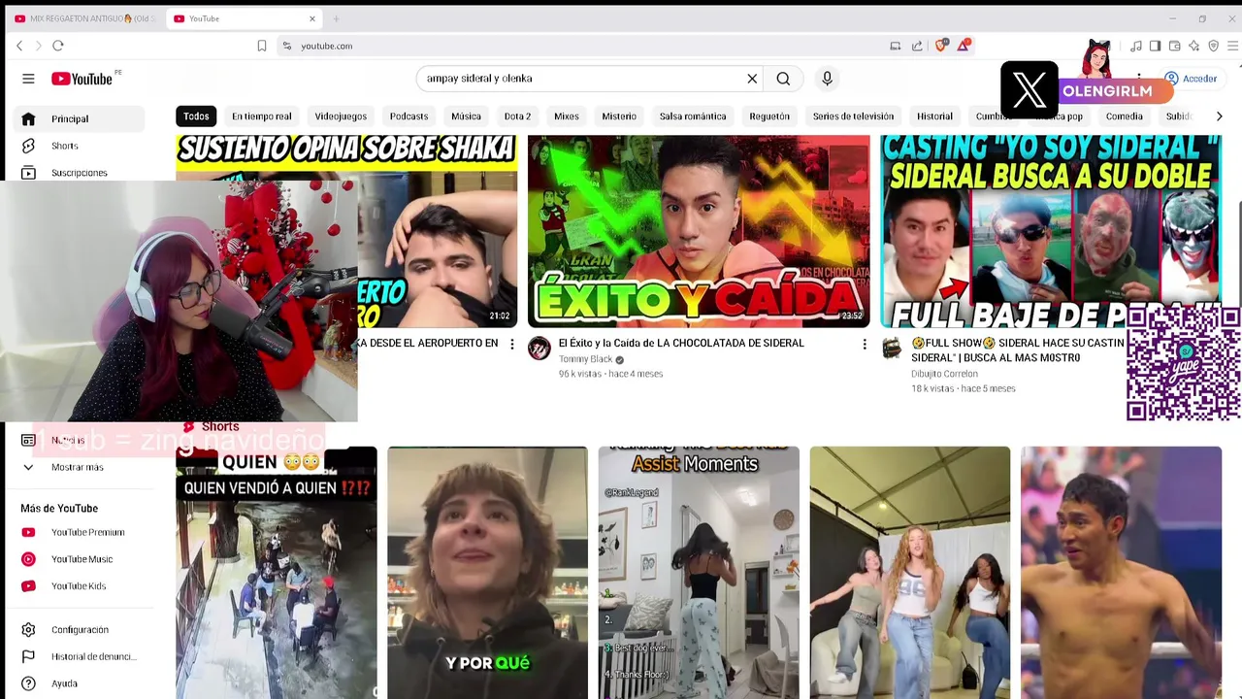Viewport: 1242px width, 699px height.
Task: Open Configuración settings gear entry
Action: pyautogui.click(x=80, y=630)
